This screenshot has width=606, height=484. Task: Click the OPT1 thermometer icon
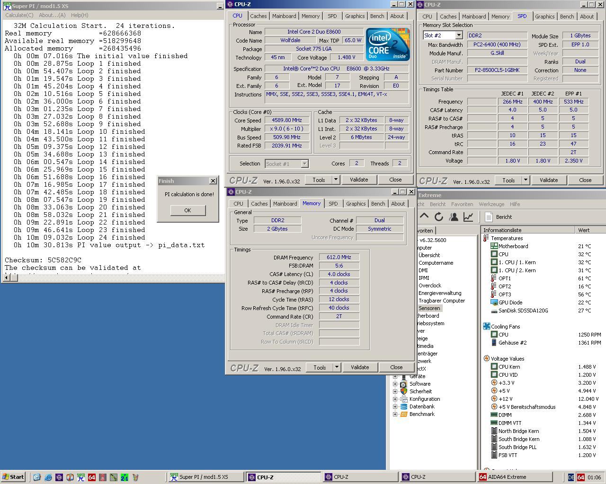(494, 278)
